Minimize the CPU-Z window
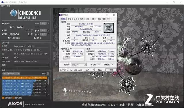184x108 pixels. 101,15
